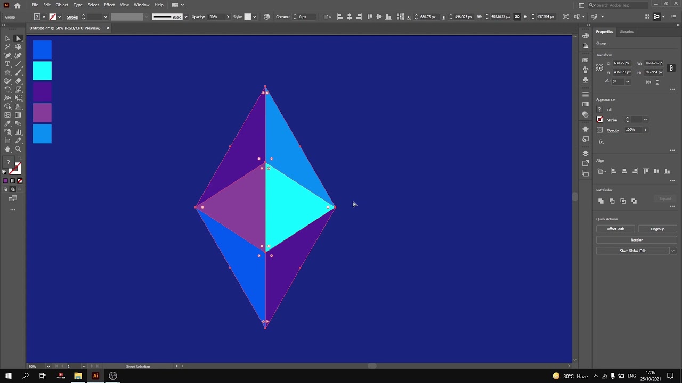The width and height of the screenshot is (682, 383).
Task: Open the rotation angle dropdown
Action: (x=627, y=82)
